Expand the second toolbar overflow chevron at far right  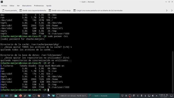[x=172, y=10]
